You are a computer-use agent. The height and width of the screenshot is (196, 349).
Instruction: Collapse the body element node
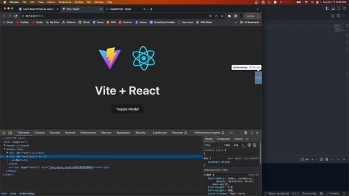click(x=4, y=149)
